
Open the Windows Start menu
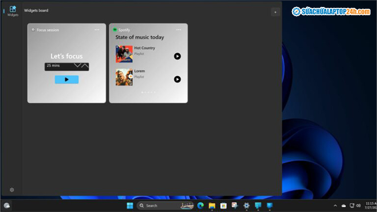tap(130, 206)
